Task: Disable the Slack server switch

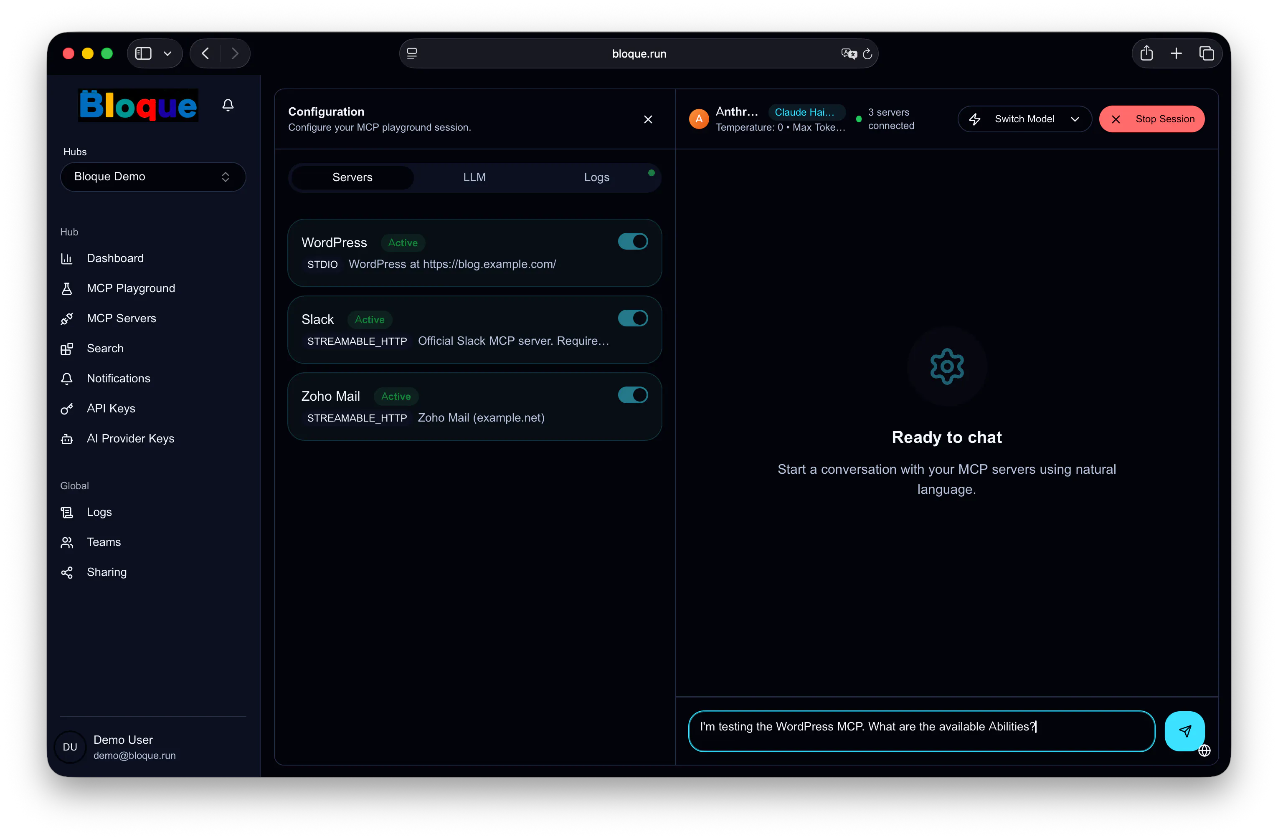Action: click(x=633, y=318)
